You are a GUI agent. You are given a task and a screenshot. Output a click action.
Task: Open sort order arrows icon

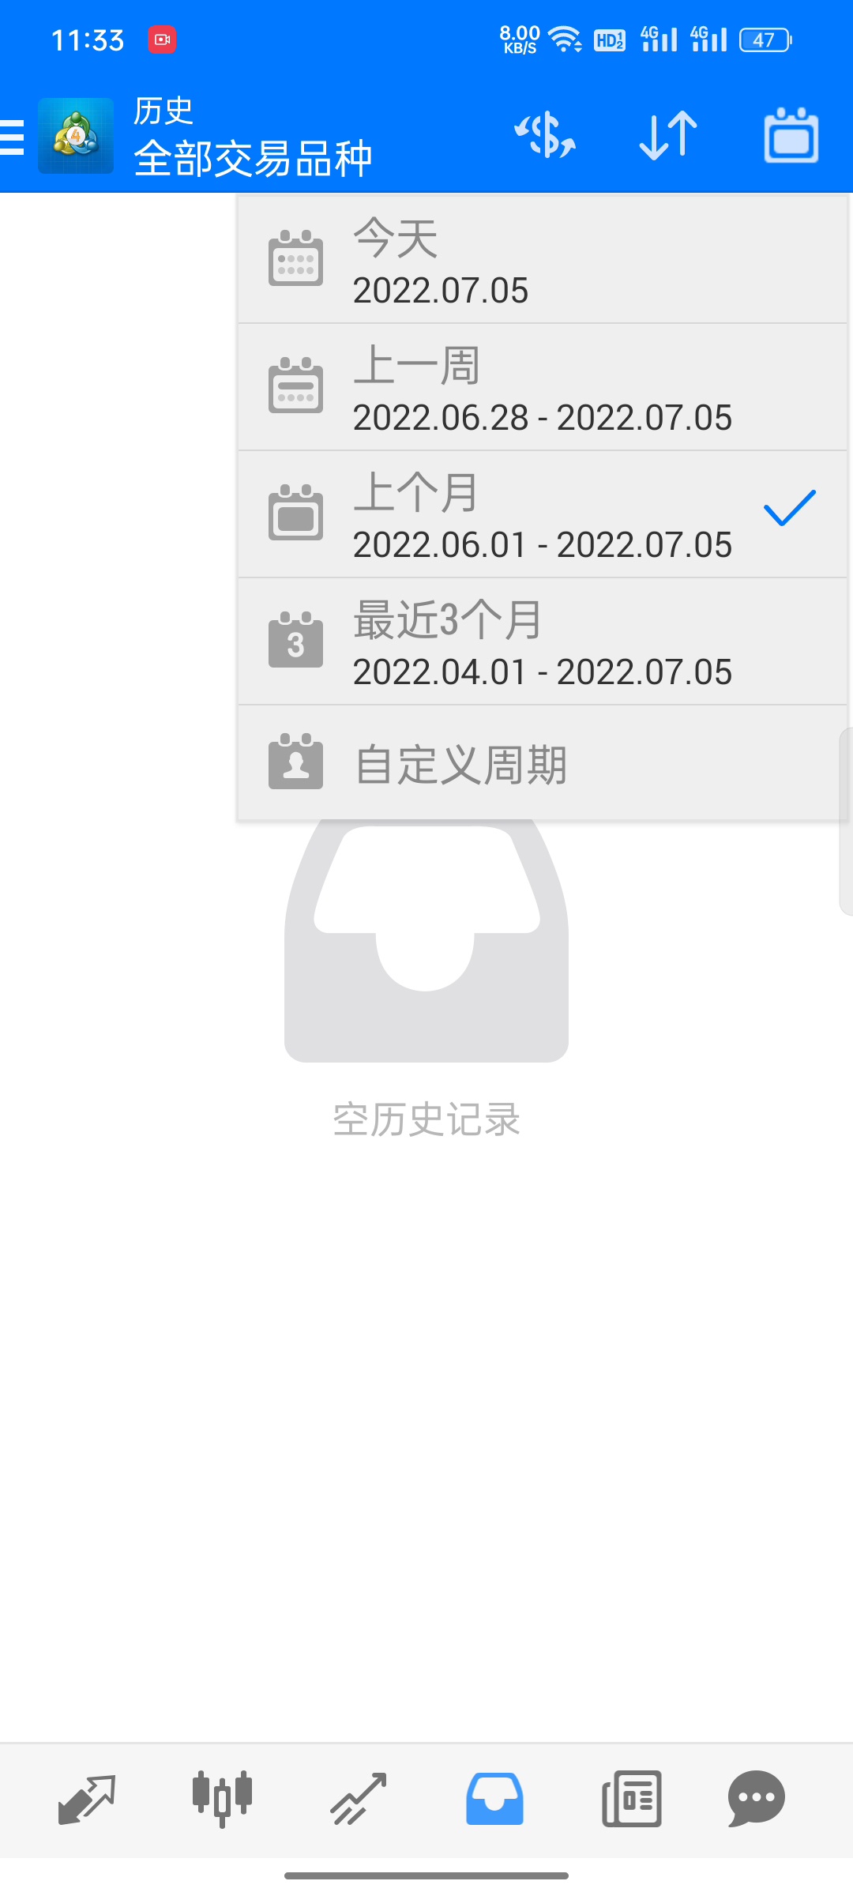(668, 135)
